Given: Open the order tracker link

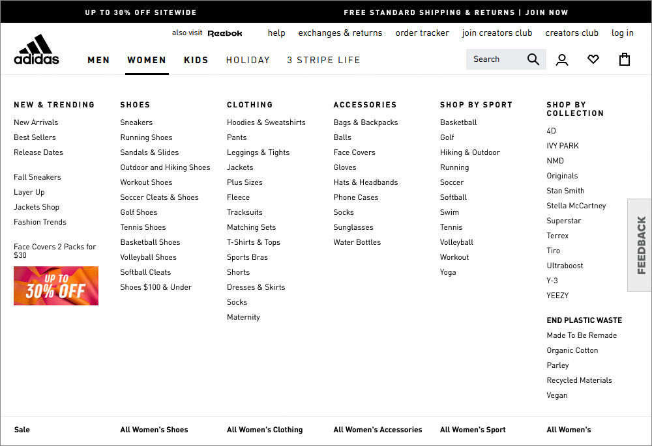Looking at the screenshot, I should 422,33.
